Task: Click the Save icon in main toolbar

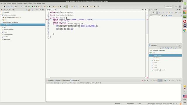Action: click(7, 6)
